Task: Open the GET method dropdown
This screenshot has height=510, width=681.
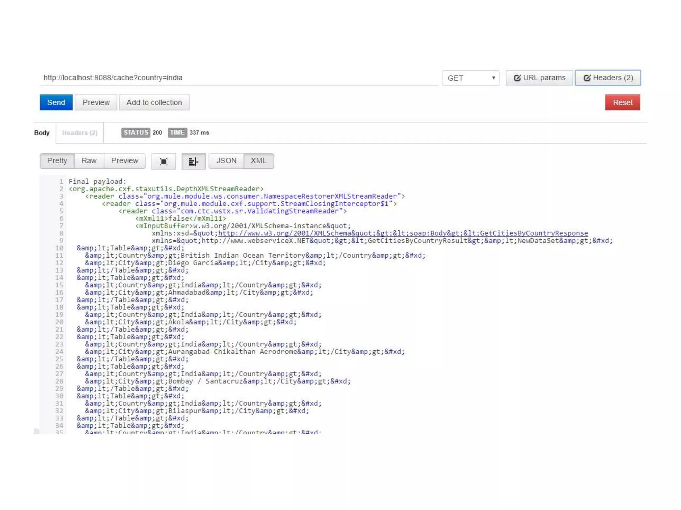Action: (470, 78)
